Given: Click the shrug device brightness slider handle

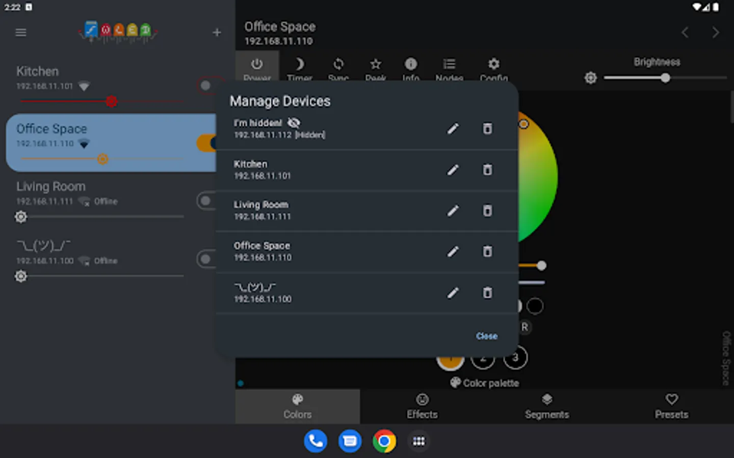Looking at the screenshot, I should (x=21, y=276).
